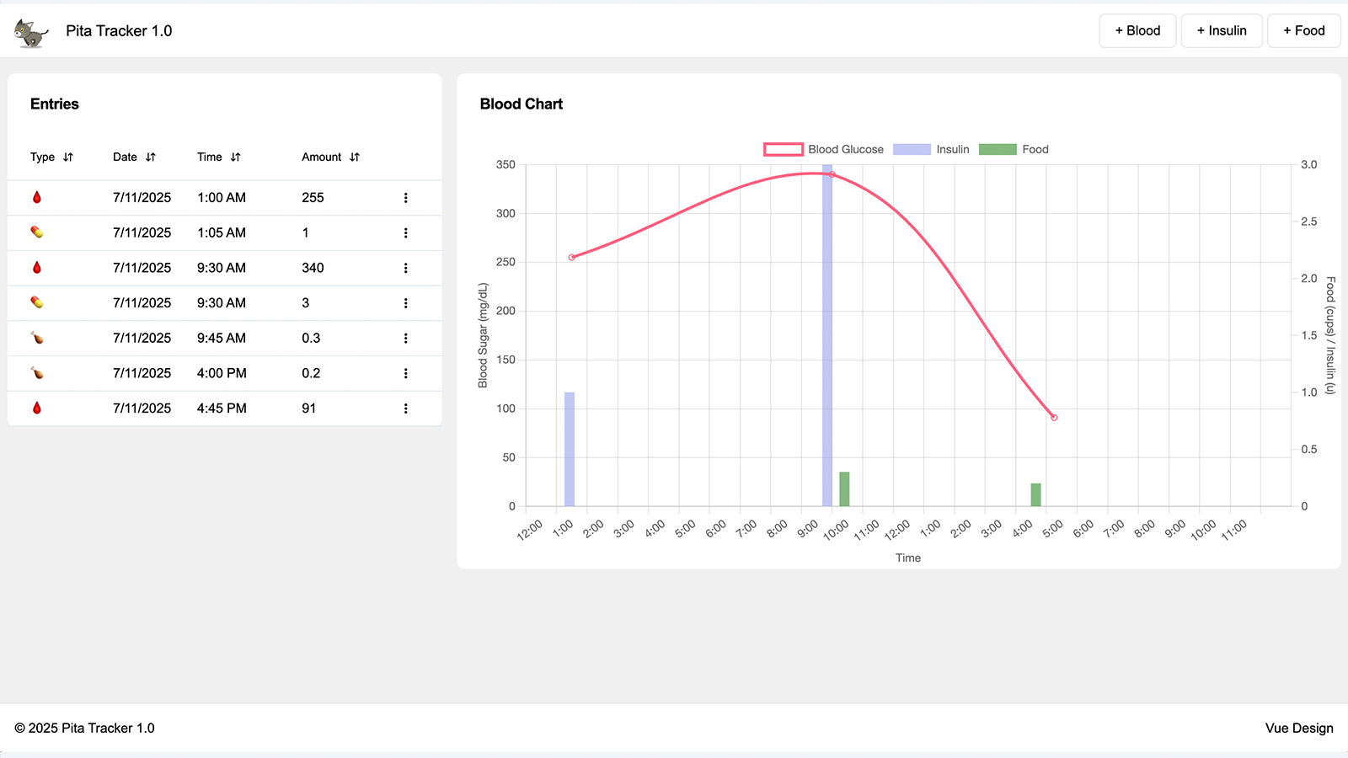The image size is (1348, 758).
Task: Click blood drop icon for 4:45 PM entry
Action: (x=37, y=408)
